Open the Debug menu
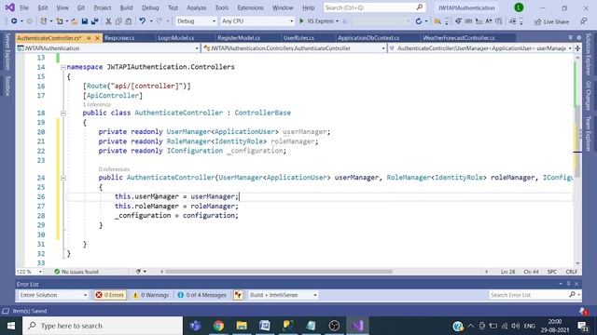The width and height of the screenshot is (597, 335). tap(150, 7)
